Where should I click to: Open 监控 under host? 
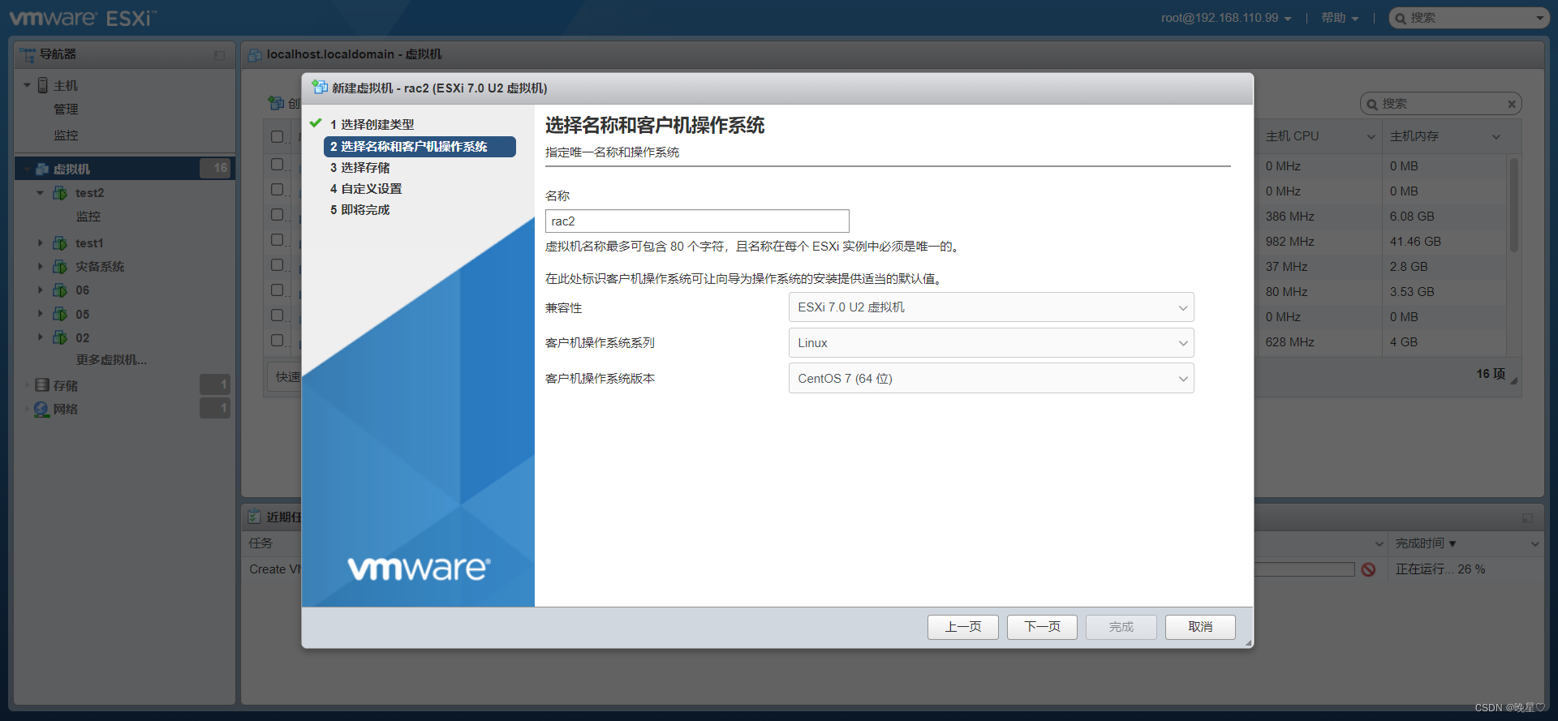pyautogui.click(x=66, y=135)
